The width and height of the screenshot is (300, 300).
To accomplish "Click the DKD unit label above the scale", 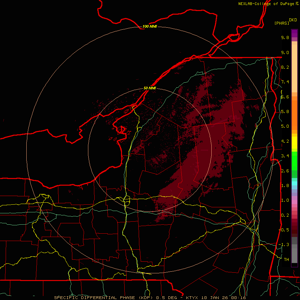I will pos(293,20).
